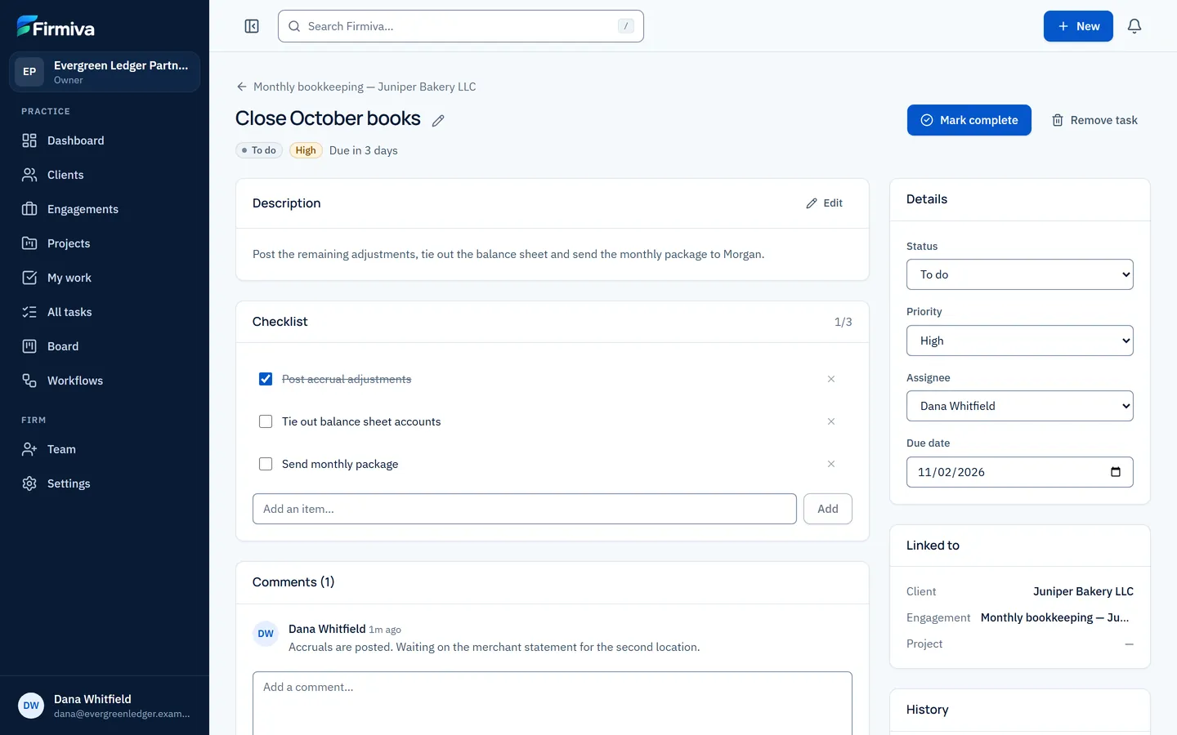Open the linked Monthly bookkeeping engagement

coord(1054,617)
